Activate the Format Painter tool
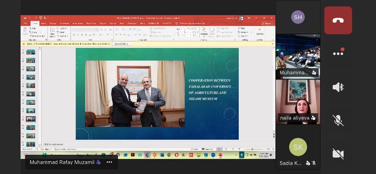The height and width of the screenshot is (174, 376). click(x=37, y=36)
